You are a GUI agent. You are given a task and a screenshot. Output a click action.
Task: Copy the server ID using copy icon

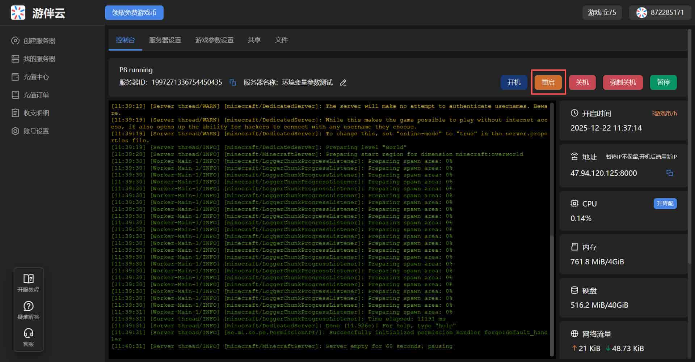click(233, 83)
